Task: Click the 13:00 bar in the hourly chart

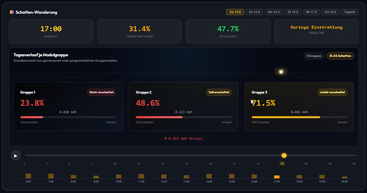Action: (186, 177)
